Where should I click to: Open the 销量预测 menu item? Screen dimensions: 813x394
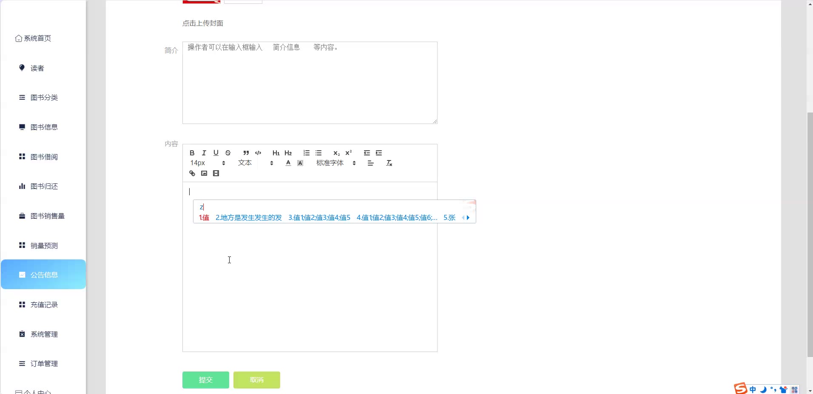43,245
